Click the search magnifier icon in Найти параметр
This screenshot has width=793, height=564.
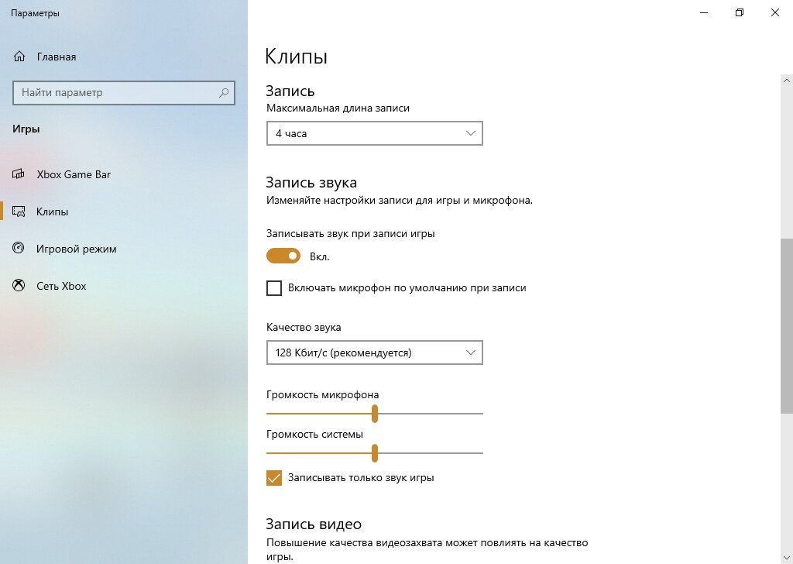224,92
